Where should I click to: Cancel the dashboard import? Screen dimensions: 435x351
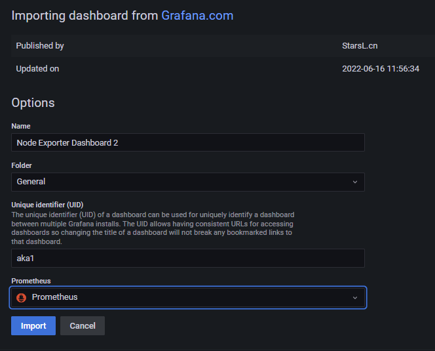[x=83, y=325]
